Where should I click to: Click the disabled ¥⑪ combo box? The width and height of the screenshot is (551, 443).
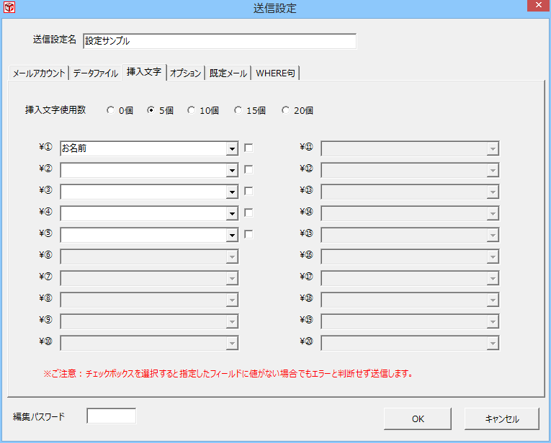coord(410,148)
